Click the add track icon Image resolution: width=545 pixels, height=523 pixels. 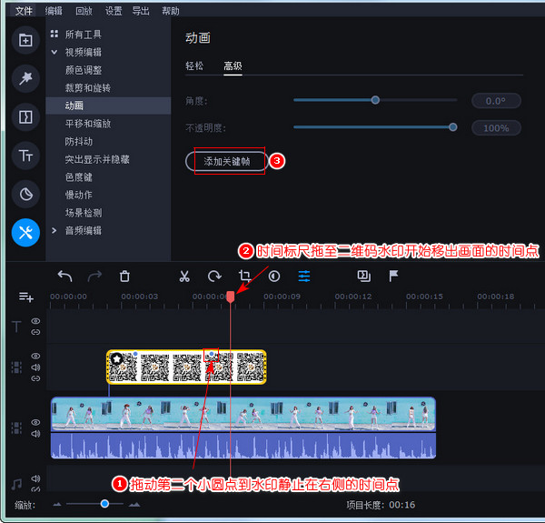coord(26,297)
